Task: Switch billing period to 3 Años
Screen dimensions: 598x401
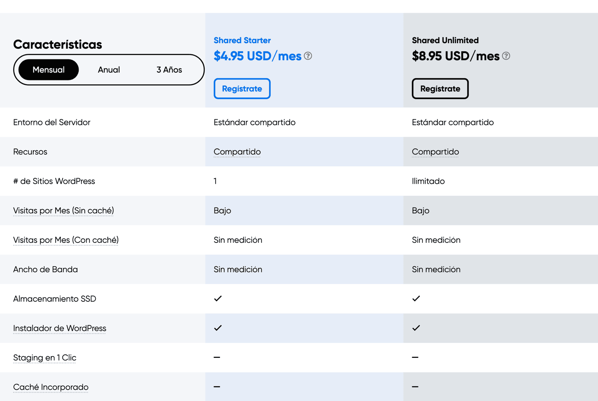Action: coord(169,70)
